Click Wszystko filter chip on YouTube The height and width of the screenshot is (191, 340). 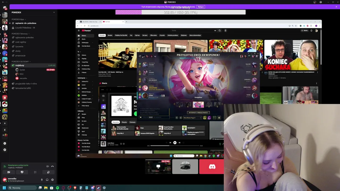[x=102, y=35]
